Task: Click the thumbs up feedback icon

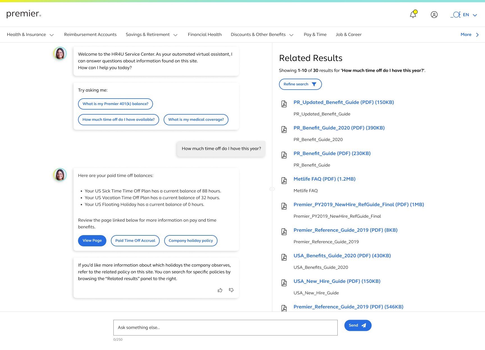Action: (x=220, y=290)
